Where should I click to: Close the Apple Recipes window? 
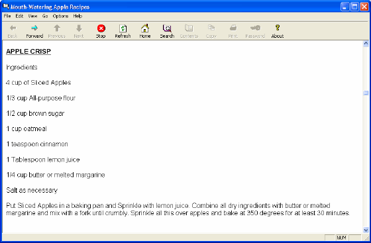point(364,7)
